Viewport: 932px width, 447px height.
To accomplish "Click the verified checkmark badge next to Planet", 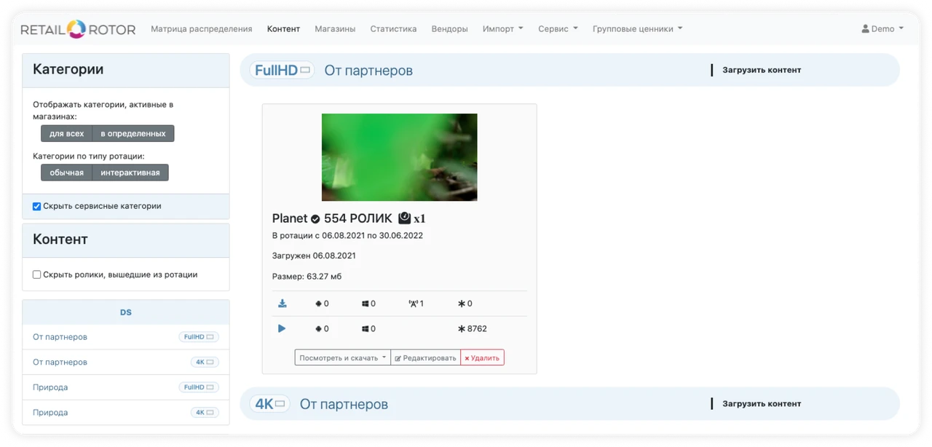I will (315, 218).
